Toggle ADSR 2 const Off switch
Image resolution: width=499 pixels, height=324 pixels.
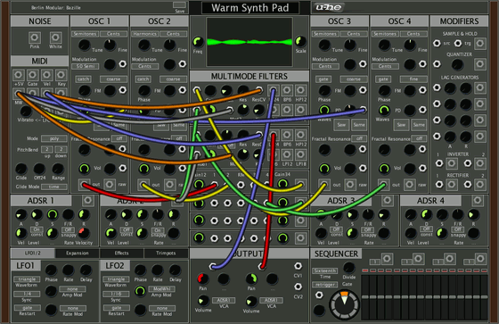pyautogui.click(x=127, y=229)
